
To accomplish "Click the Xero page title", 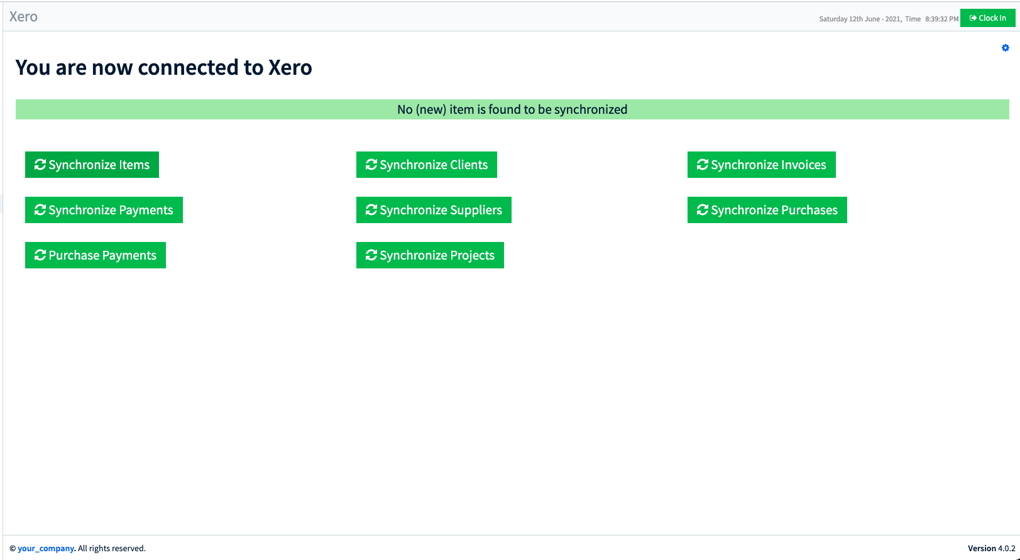I will (x=23, y=17).
